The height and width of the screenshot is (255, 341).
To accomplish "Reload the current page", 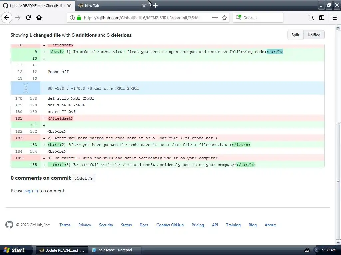I will (x=28, y=18).
